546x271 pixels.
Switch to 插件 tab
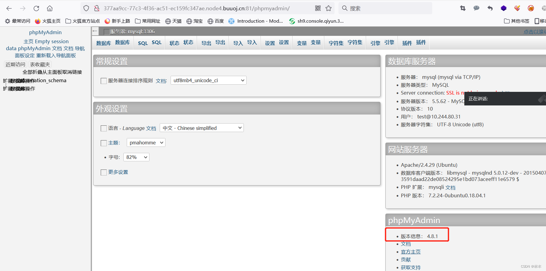coord(414,43)
